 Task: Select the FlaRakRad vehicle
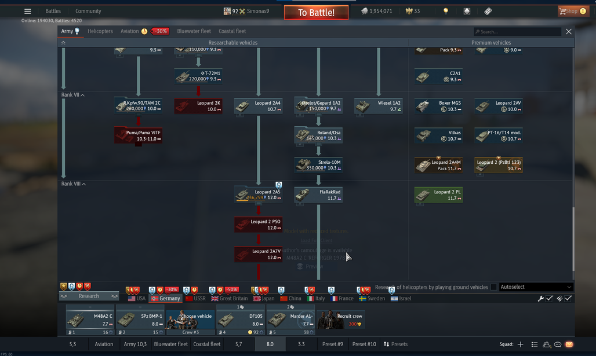[318, 194]
